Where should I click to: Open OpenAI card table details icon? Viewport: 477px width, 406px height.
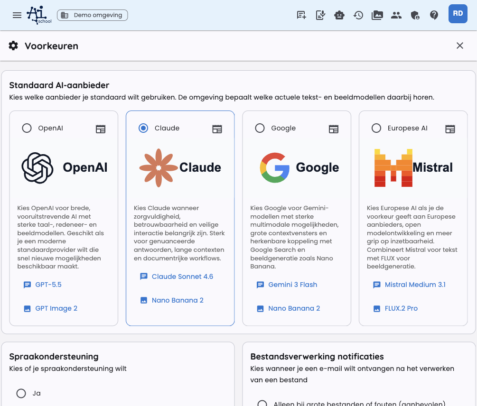click(101, 129)
